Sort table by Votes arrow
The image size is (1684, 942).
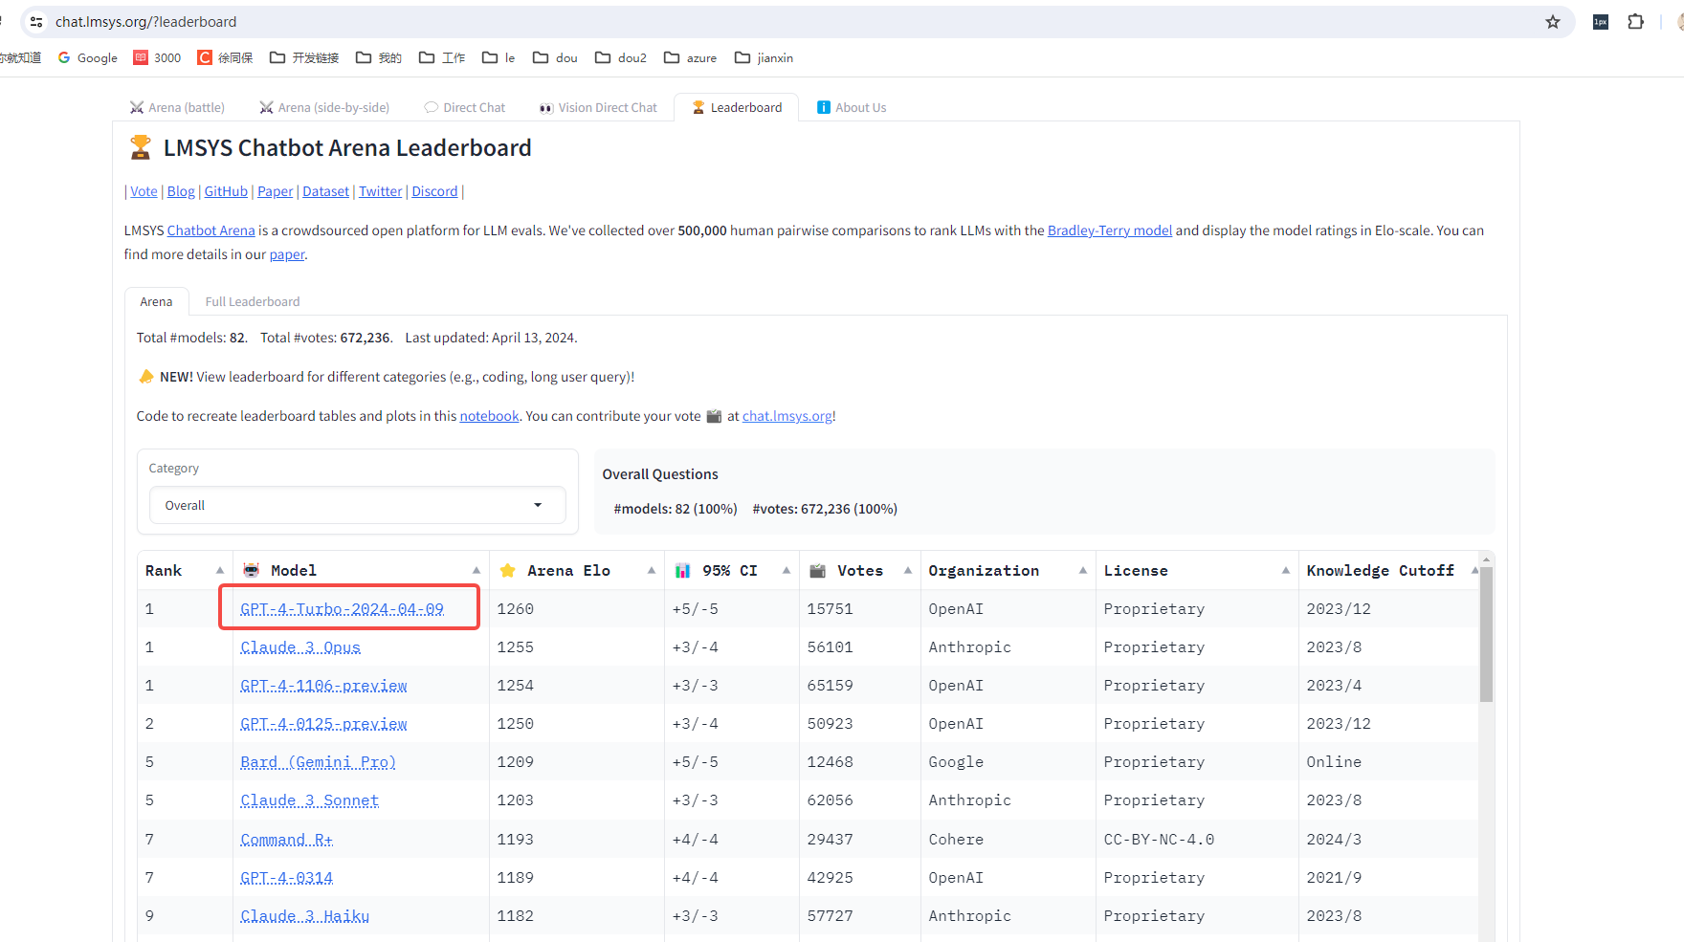(908, 571)
